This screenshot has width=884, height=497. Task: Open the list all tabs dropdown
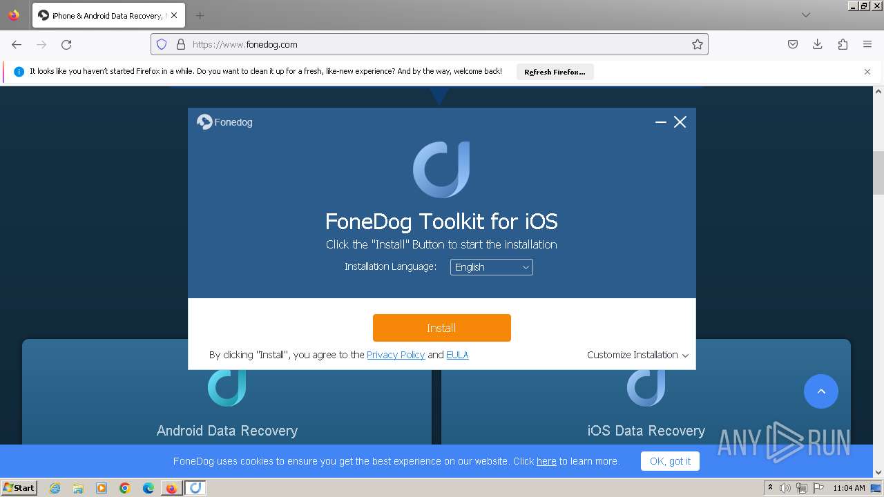[x=806, y=15]
